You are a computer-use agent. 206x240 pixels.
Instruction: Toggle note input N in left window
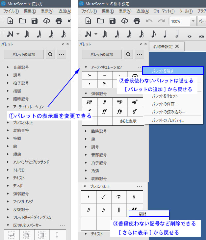10,34
